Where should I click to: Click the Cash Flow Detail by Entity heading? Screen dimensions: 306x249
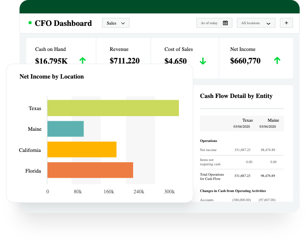[x=236, y=96]
